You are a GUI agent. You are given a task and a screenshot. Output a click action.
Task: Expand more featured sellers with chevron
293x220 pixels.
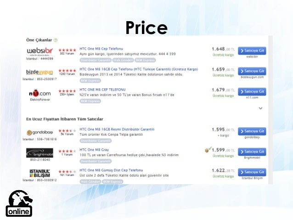[x=260, y=108]
